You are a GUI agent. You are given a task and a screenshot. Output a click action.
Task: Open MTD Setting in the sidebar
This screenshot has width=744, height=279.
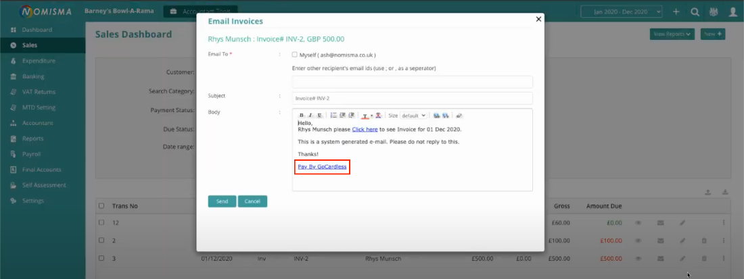point(43,107)
